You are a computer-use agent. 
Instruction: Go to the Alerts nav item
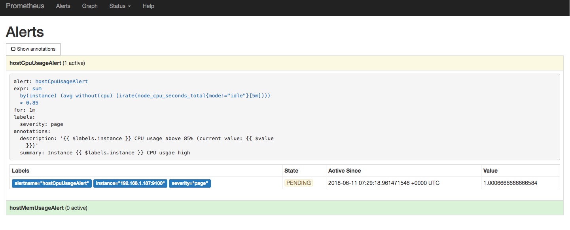pyautogui.click(x=63, y=6)
